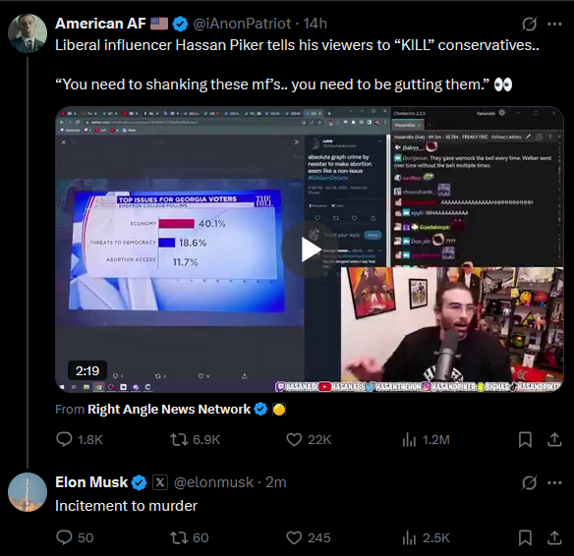The width and height of the screenshot is (574, 556).
Task: Reply to the American AF post
Action: point(80,439)
